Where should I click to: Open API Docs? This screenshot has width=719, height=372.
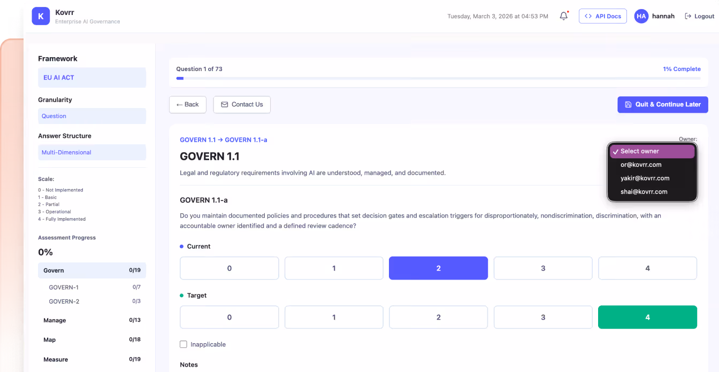point(602,16)
